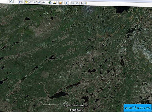Click the Search magnifier button
The width and height of the screenshot is (152, 112).
tap(11, 2)
